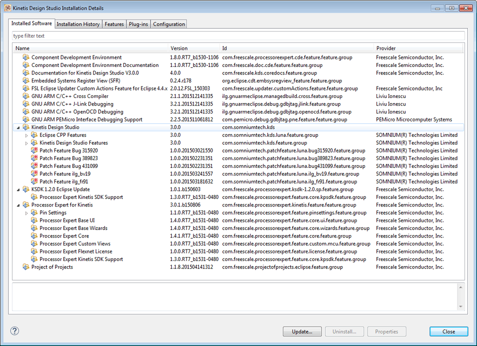
Task: Select the PEMicro Microcomputer Systems provider cell
Action: 414,119
